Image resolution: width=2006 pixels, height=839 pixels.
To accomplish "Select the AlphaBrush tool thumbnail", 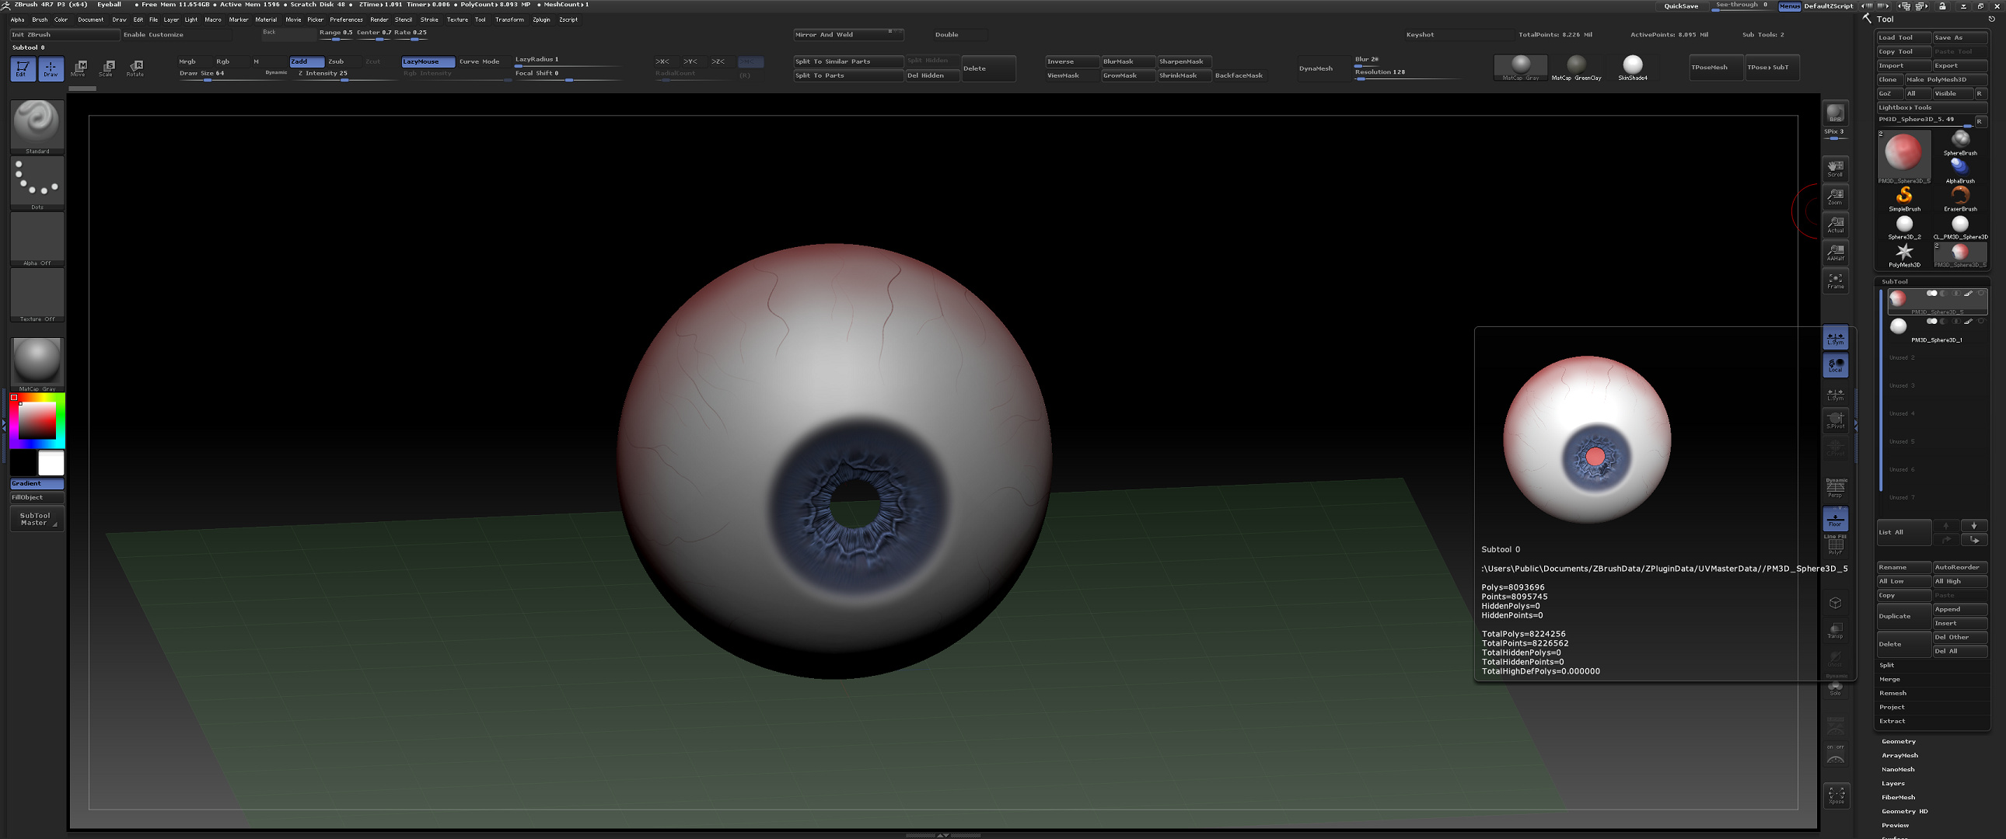I will pyautogui.click(x=1959, y=169).
